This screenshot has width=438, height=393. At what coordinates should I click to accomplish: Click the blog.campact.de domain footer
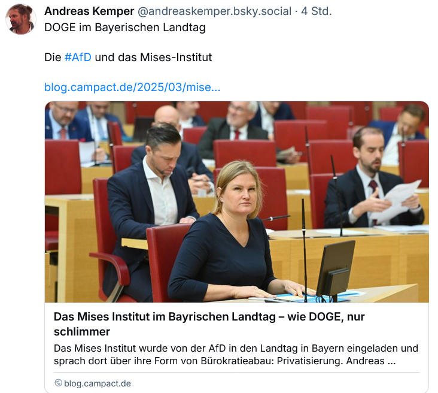pos(97,383)
